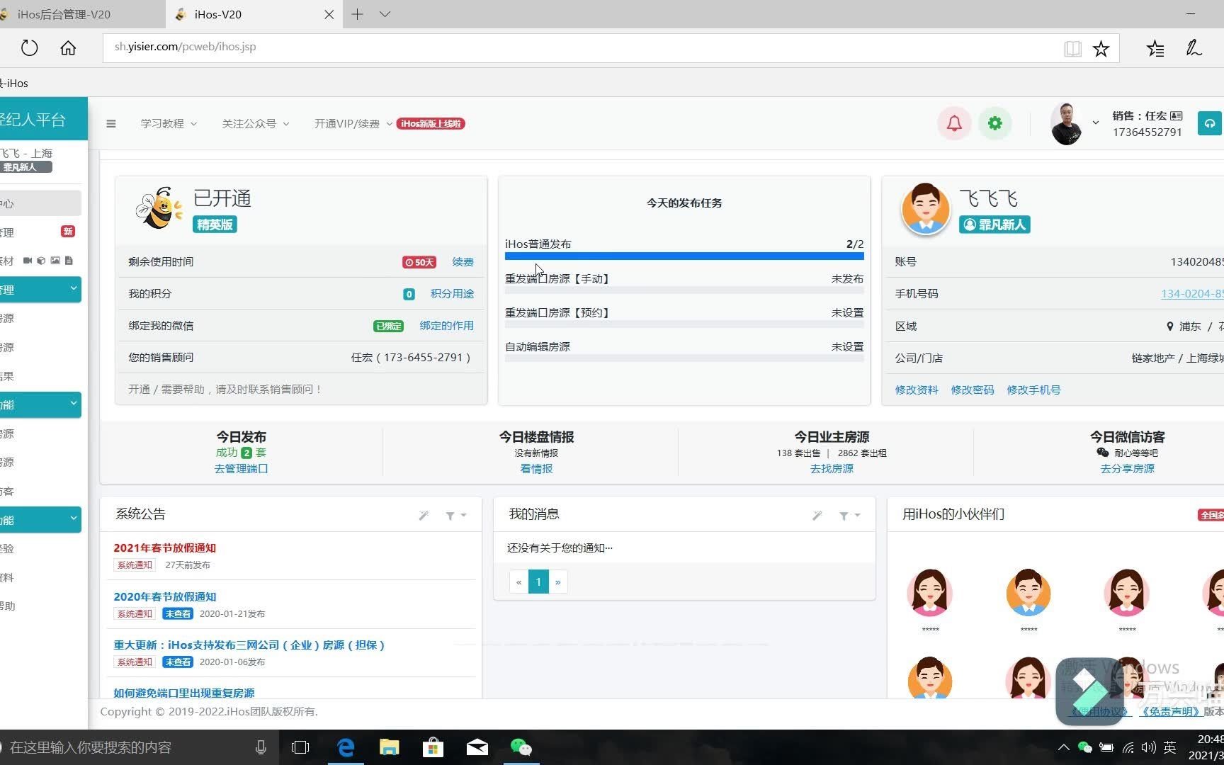This screenshot has width=1224, height=765.
Task: Click the 重发端口房源【手动】 progress bar
Action: coord(684,290)
